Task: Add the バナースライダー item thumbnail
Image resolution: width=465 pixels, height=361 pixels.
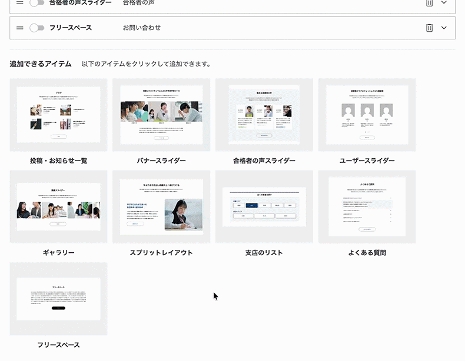Action: tap(161, 115)
